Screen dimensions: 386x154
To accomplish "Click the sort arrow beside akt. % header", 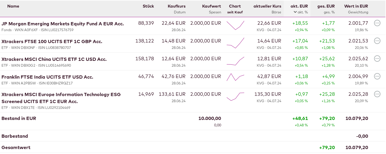I will [295, 12].
